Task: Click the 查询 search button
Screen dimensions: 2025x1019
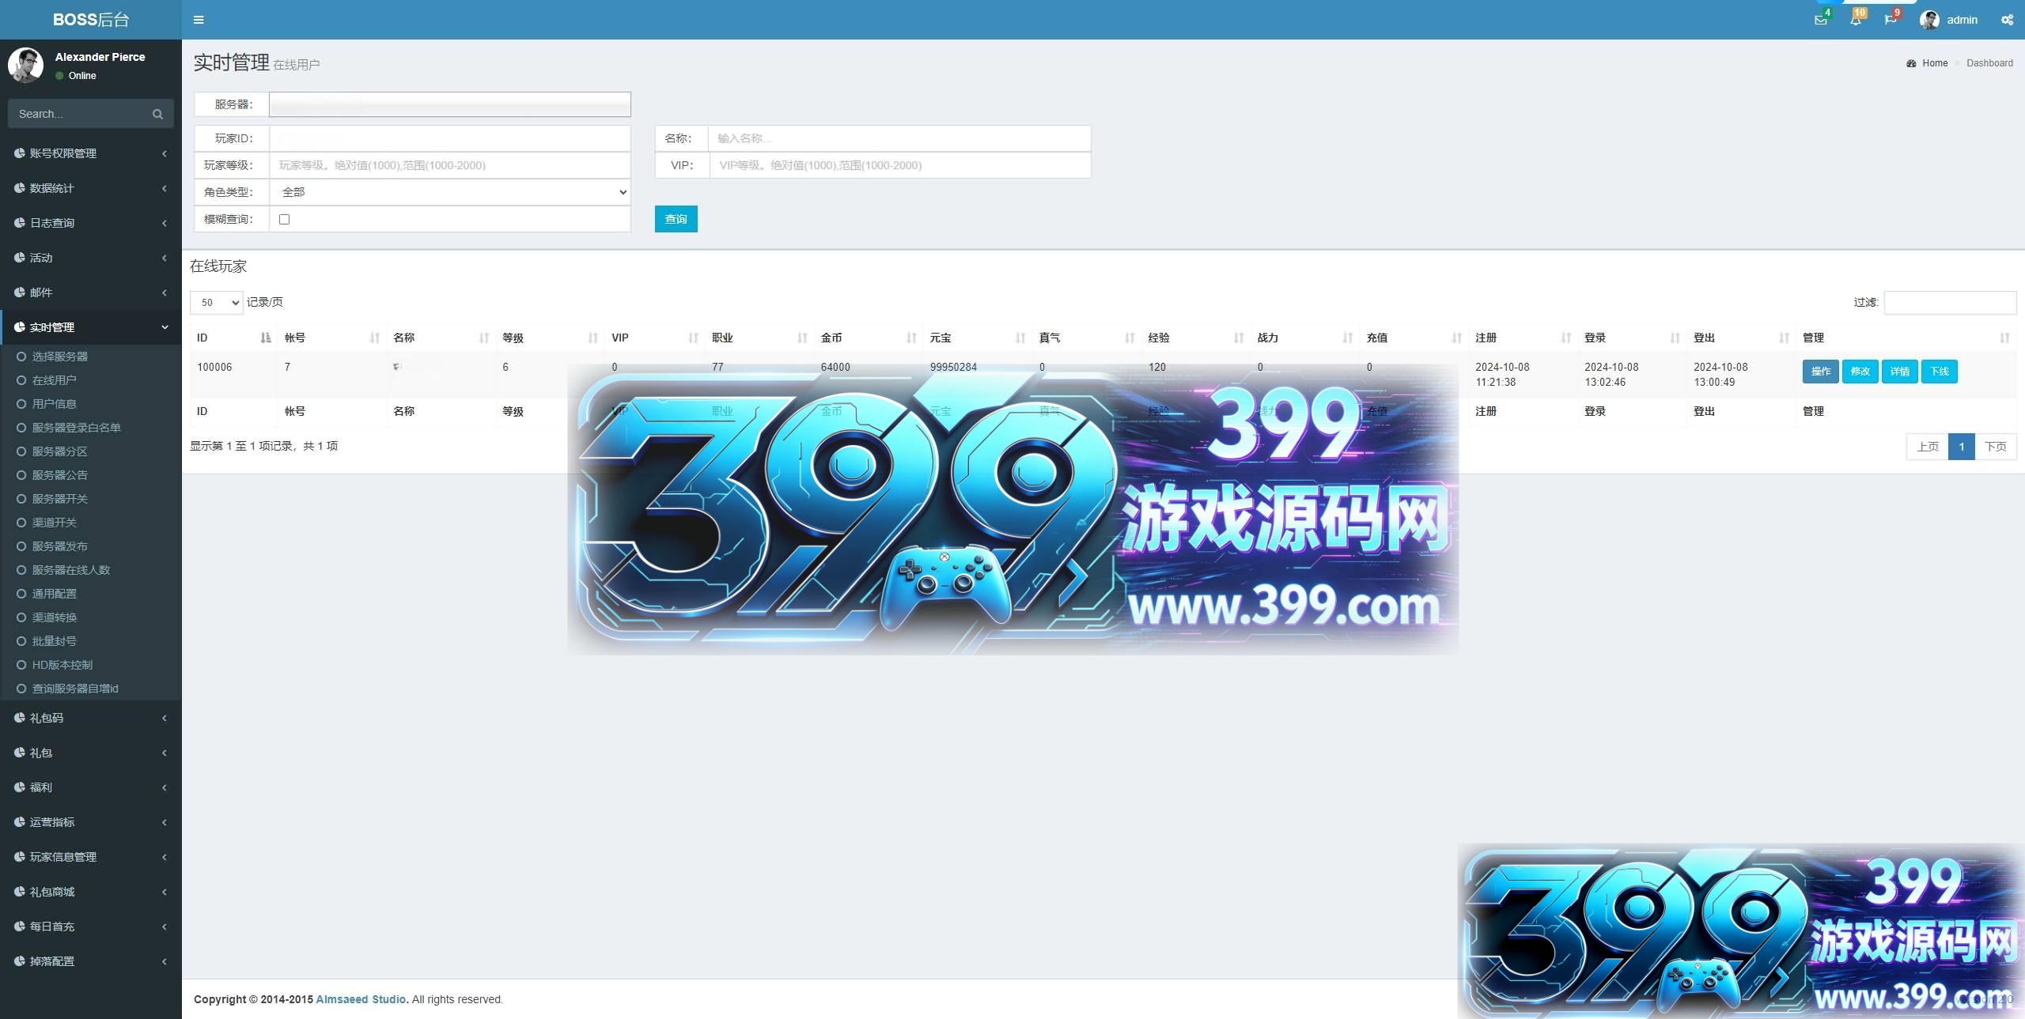Action: tap(676, 219)
